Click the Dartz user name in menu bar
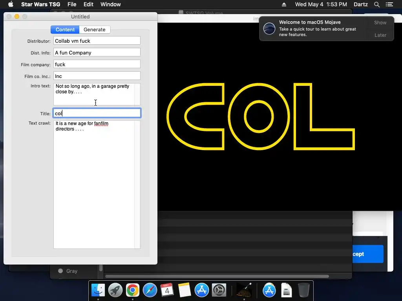The width and height of the screenshot is (402, 301). (x=360, y=4)
